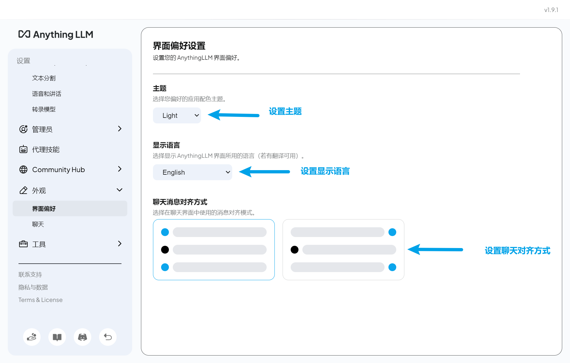Click the 聊天消息对齐方式 section heading
Viewport: 570px width, 363px height.
180,202
